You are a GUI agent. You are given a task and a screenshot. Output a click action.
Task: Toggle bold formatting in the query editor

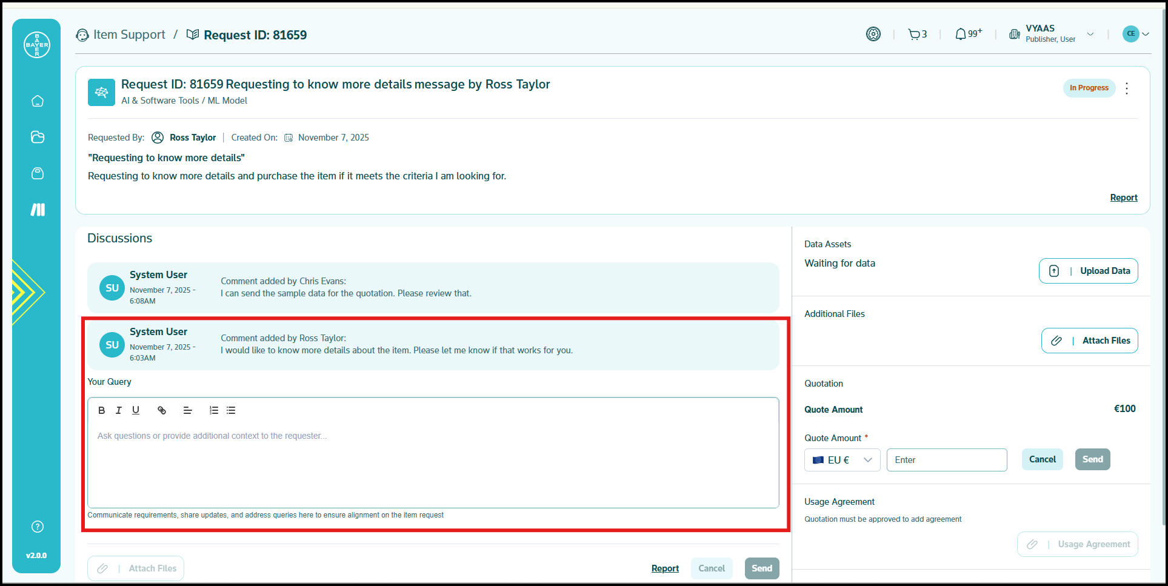(x=102, y=410)
